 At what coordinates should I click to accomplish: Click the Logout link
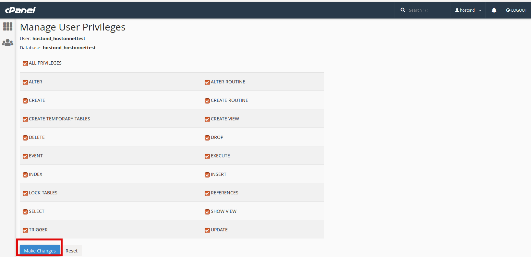(x=517, y=10)
